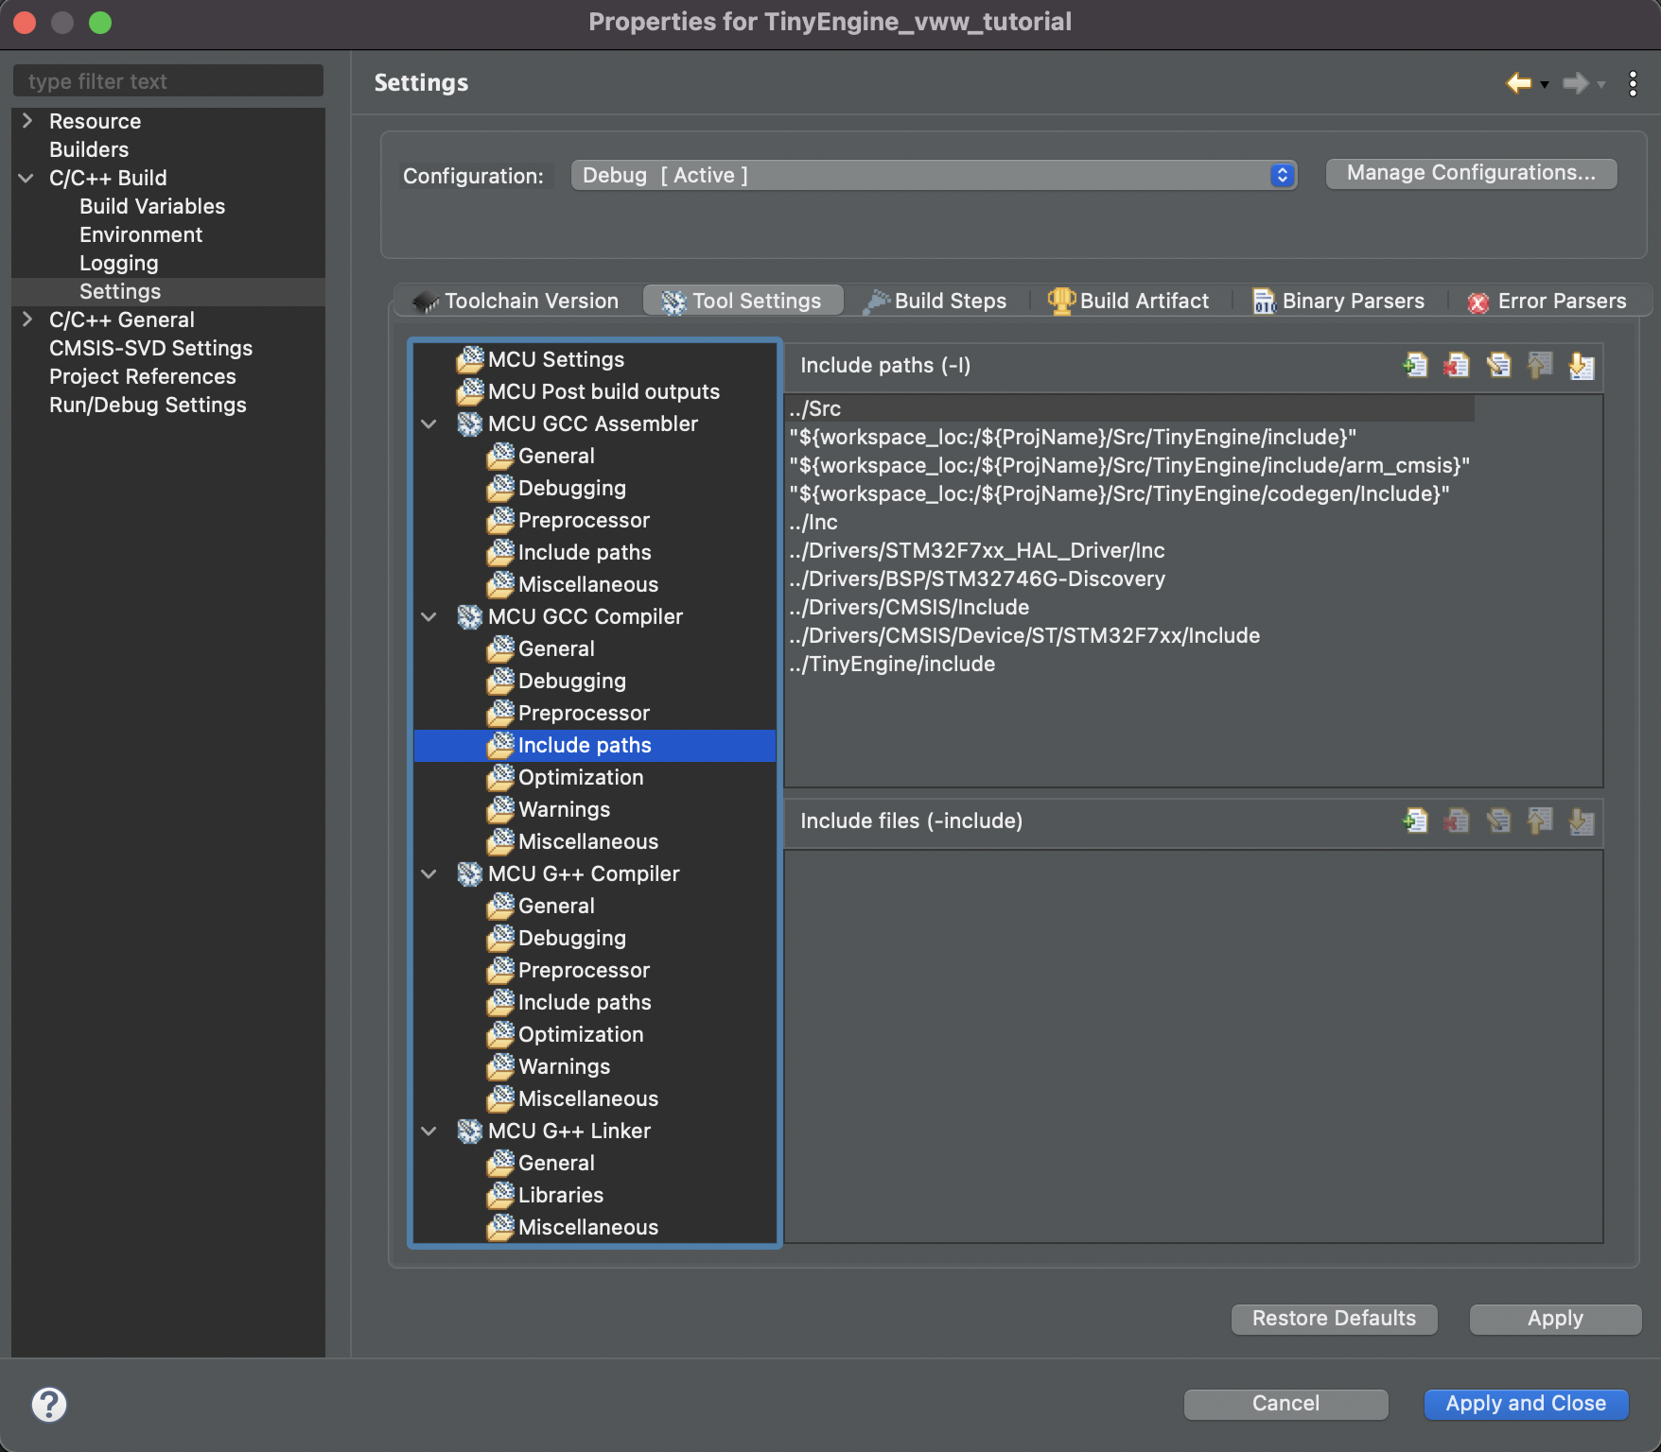Screen dimensions: 1661x1452
Task: Collapse the MCU GCC Compiler node
Action: (x=428, y=616)
